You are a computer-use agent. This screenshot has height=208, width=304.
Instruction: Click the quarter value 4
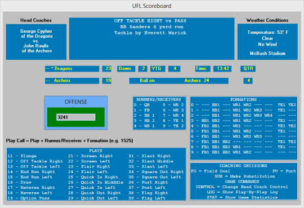point(248,81)
